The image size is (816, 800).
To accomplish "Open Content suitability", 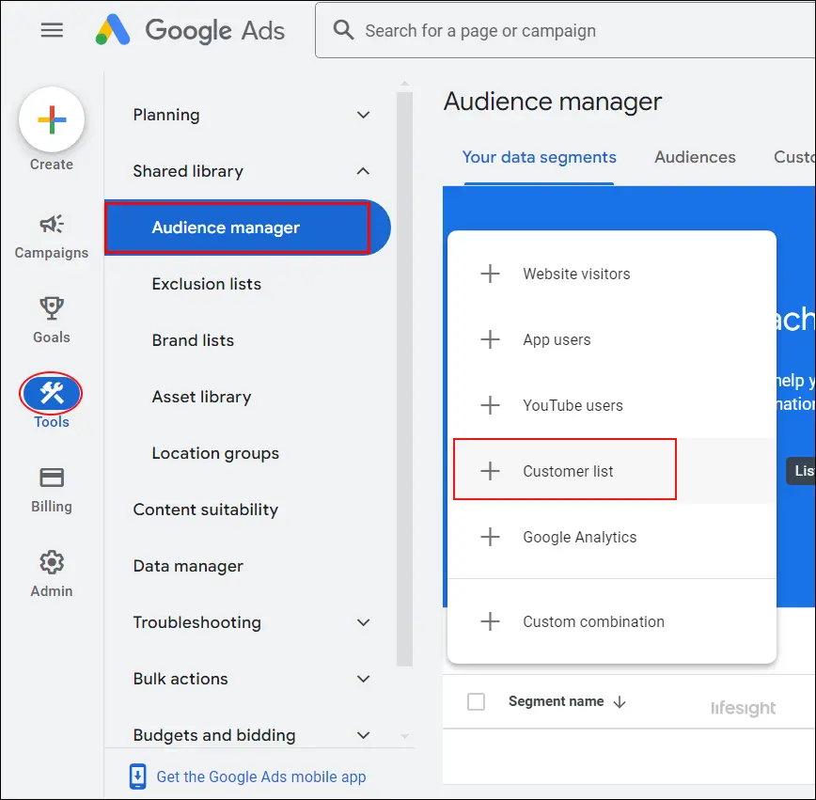I will coord(206,510).
